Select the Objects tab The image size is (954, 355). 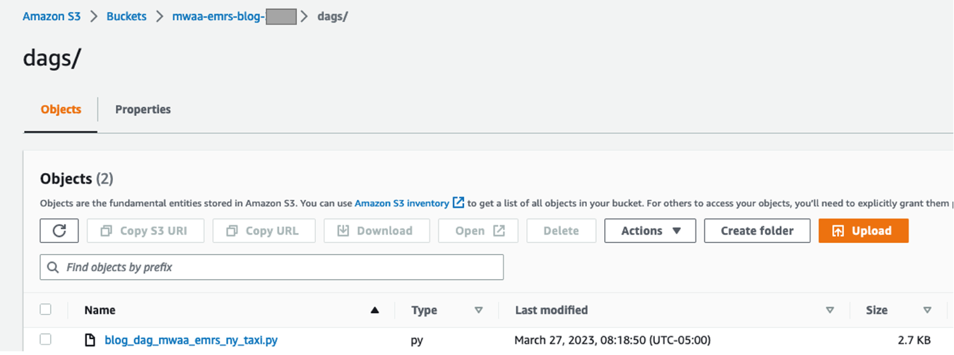pos(61,109)
